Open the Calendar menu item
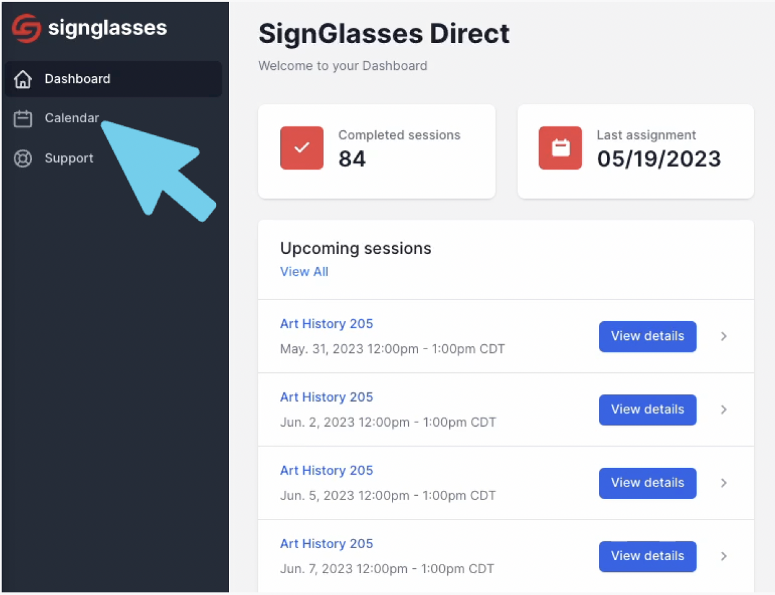Screen dimensions: 775x595 (113, 119)
